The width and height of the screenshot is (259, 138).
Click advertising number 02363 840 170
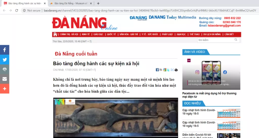point(232,22)
